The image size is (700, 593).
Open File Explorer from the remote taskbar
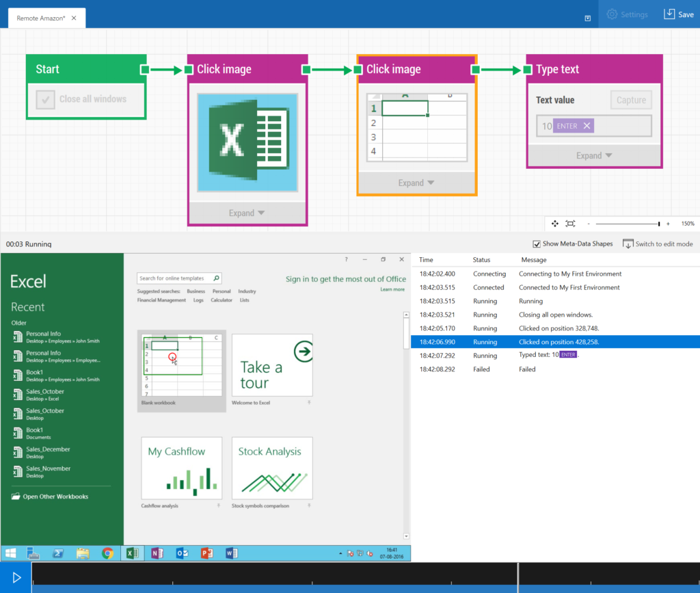83,553
